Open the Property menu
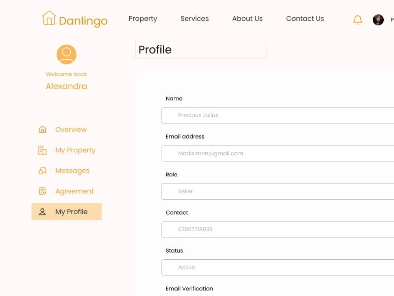This screenshot has width=394, height=296. click(x=143, y=19)
